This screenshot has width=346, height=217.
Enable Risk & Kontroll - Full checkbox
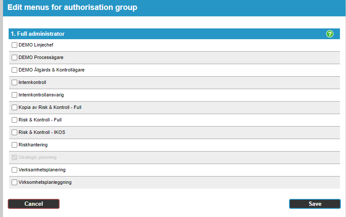[x=14, y=120]
